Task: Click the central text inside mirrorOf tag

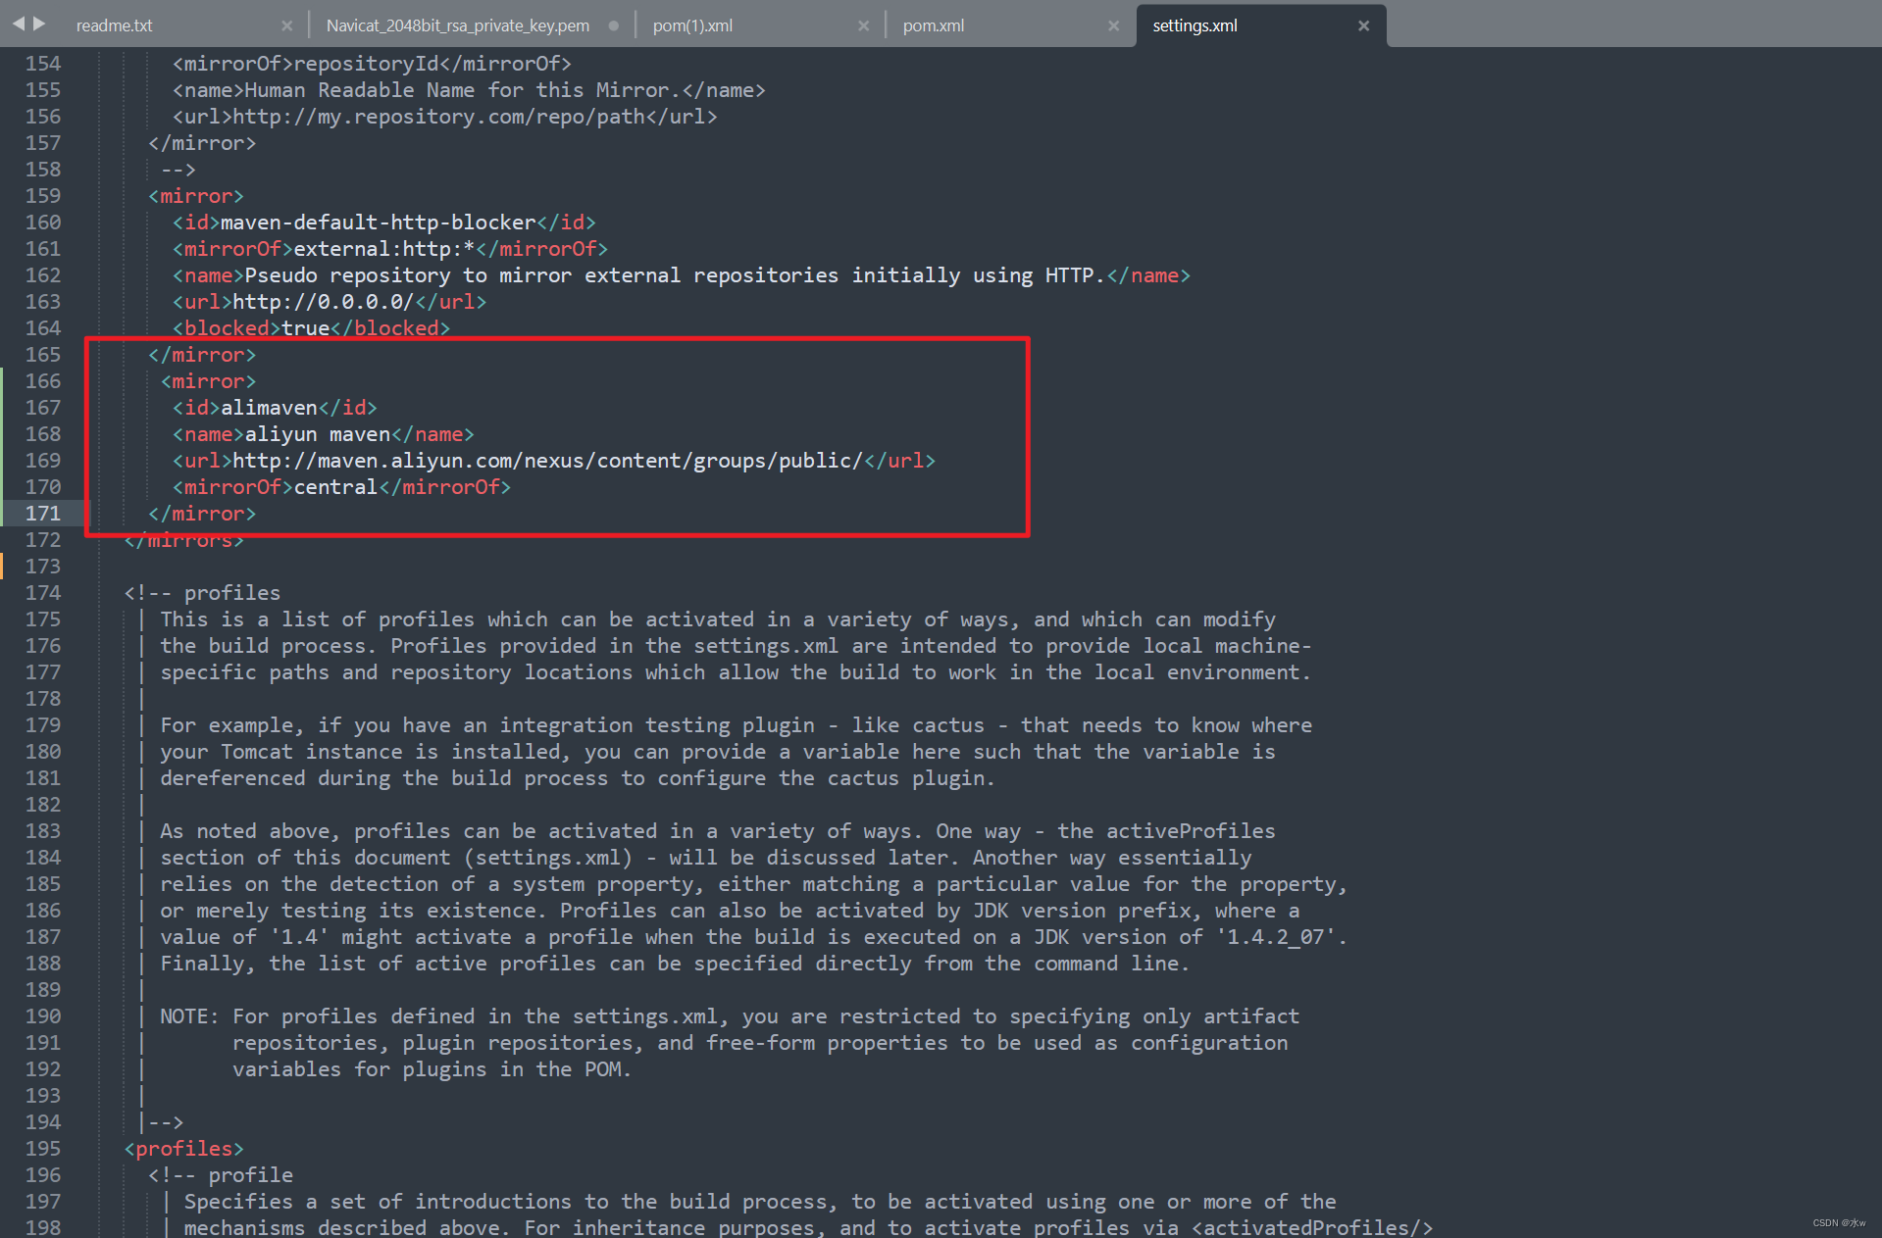Action: point(334,486)
